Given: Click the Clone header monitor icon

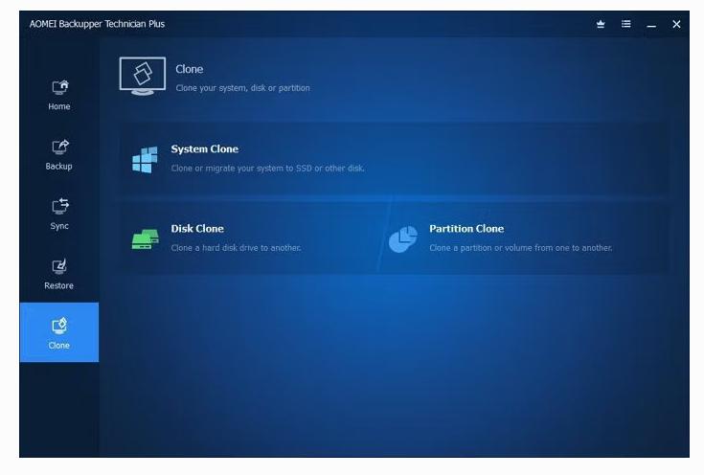Looking at the screenshot, I should tap(142, 76).
